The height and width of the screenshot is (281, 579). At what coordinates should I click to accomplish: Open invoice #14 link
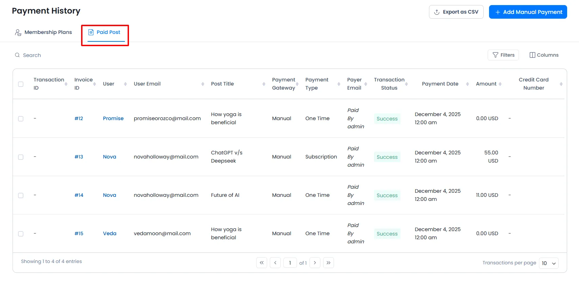coord(79,195)
